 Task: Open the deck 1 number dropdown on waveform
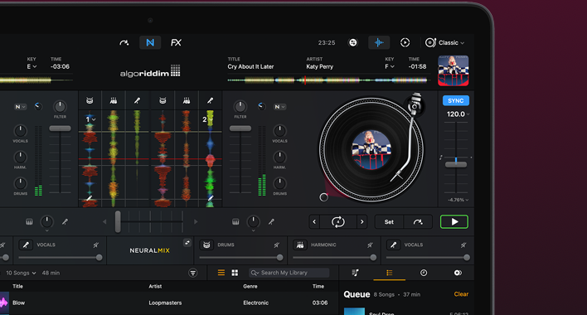point(90,119)
